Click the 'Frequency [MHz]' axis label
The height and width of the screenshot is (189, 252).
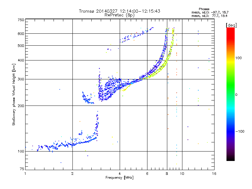(x=119, y=178)
